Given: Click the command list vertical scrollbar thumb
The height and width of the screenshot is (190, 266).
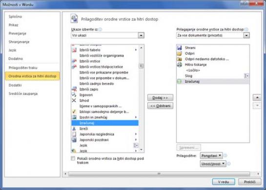Looking at the screenshot, I should (x=141, y=66).
